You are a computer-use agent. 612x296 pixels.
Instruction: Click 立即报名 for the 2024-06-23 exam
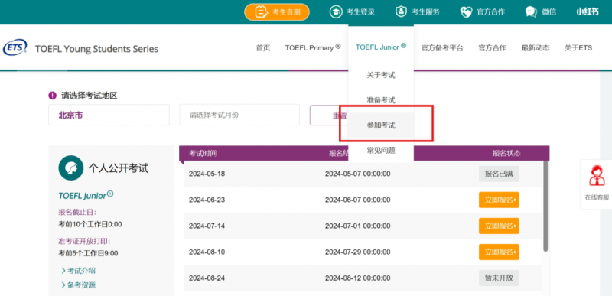(499, 200)
